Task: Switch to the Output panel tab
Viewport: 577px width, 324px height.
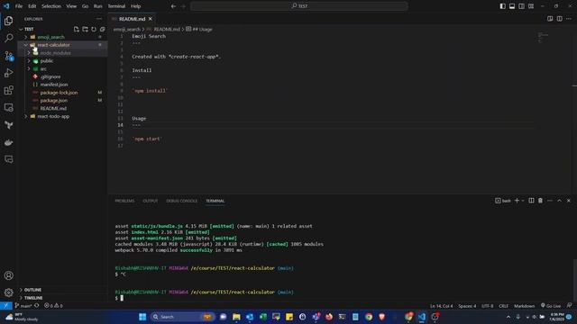Action: tap(151, 201)
